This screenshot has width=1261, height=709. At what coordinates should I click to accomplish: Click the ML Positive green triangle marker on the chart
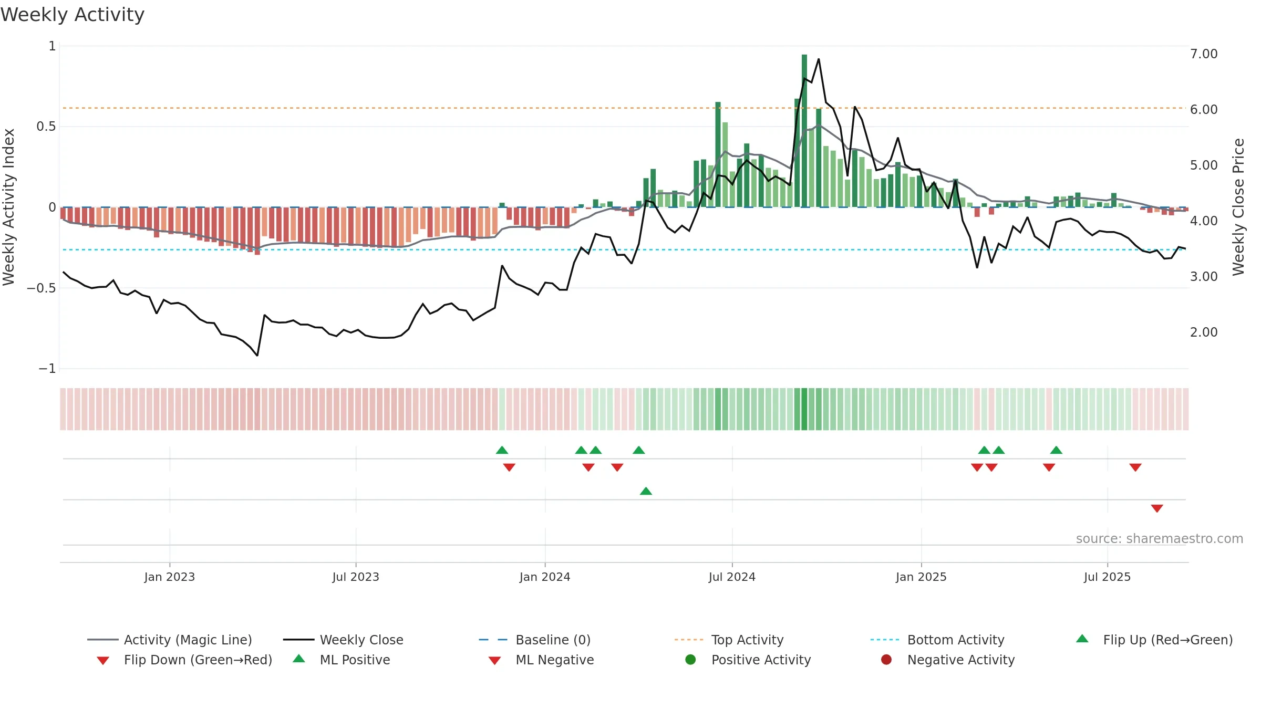[646, 491]
